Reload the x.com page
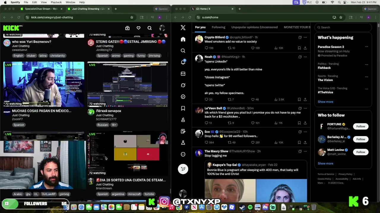Image resolution: width=380 pixels, height=213 pixels. [190, 17]
